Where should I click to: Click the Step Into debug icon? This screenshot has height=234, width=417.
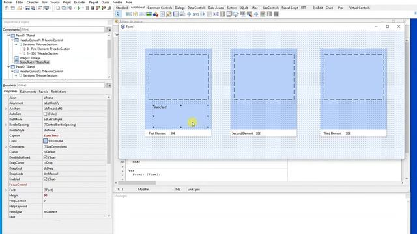[98, 8]
